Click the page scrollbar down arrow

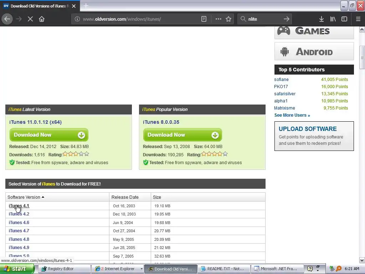click(362, 260)
